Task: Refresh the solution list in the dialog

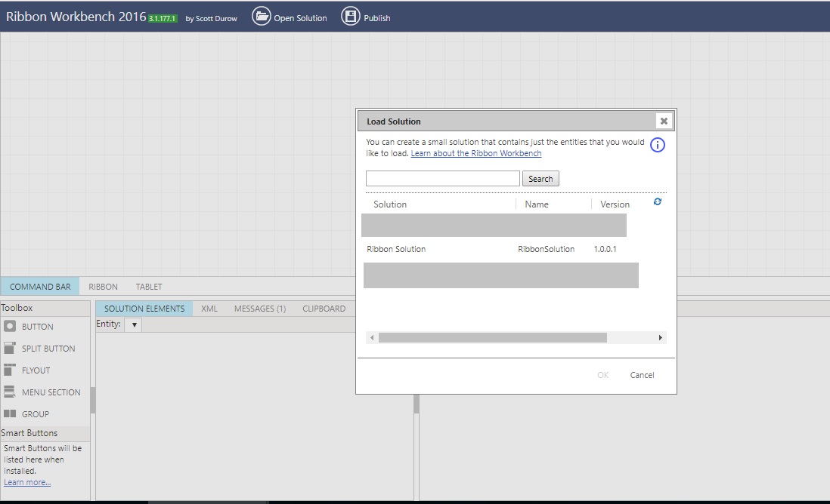Action: pos(657,201)
